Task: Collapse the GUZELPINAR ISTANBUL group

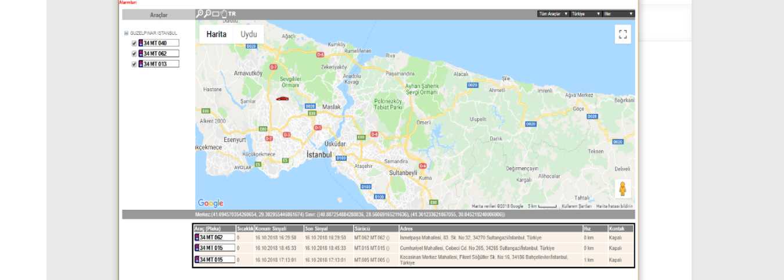Action: pyautogui.click(x=126, y=33)
